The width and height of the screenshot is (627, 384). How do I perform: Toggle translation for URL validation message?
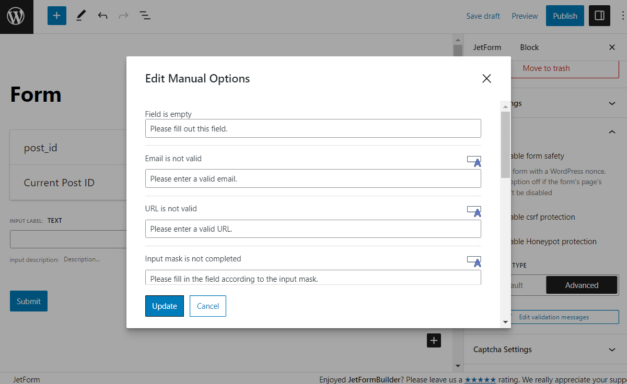(x=474, y=211)
